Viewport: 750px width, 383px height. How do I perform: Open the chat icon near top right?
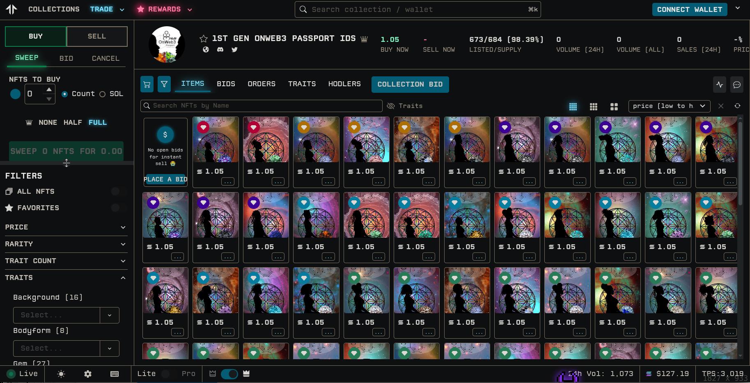[737, 85]
